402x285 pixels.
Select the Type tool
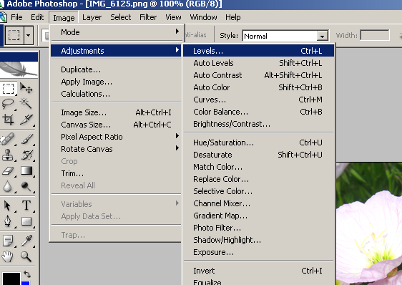[x=26, y=206]
